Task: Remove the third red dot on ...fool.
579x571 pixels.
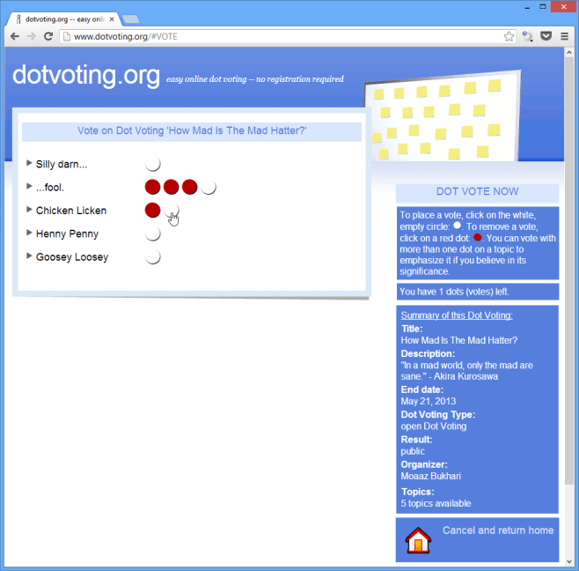Action: (190, 187)
